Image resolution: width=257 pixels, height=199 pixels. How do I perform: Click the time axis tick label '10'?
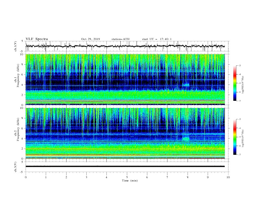tap(228, 177)
